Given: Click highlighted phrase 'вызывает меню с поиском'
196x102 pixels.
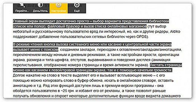Looking at the screenshot, I should point(36,50).
